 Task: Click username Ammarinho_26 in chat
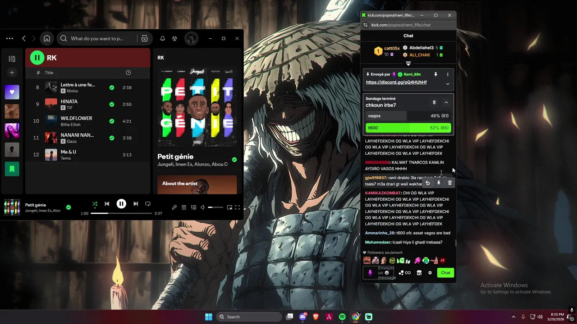pos(380,233)
